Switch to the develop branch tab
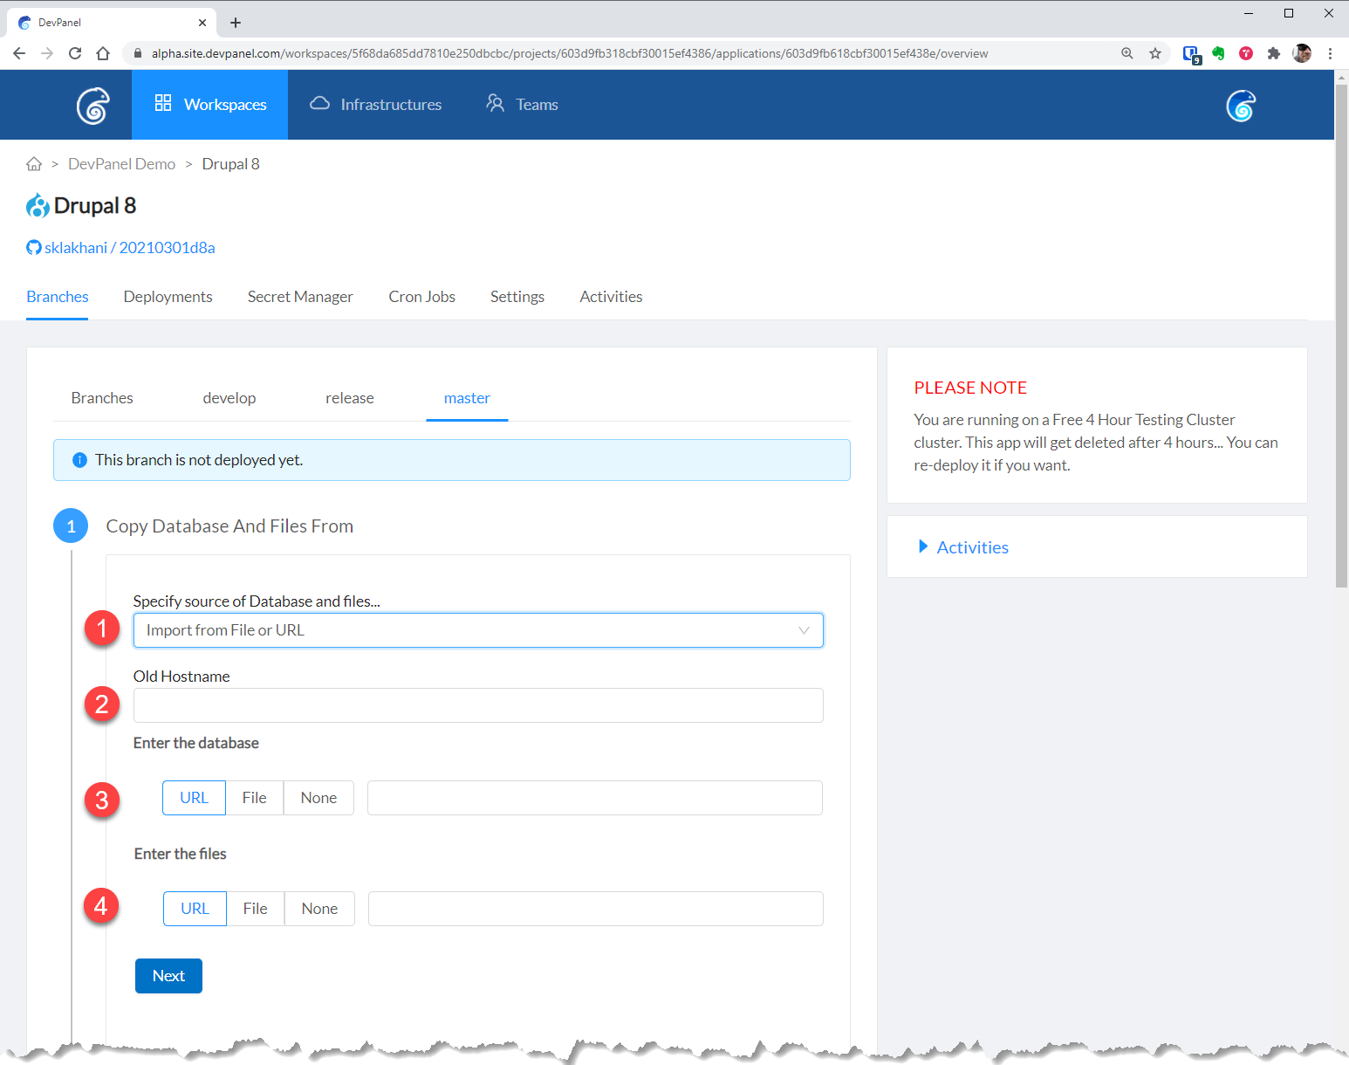The height and width of the screenshot is (1065, 1349). 229,398
